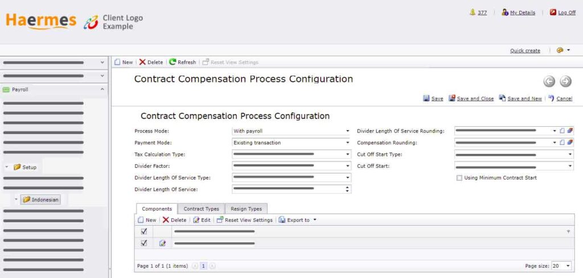Click the Log Off link
The height and width of the screenshot is (278, 583).
pos(563,13)
